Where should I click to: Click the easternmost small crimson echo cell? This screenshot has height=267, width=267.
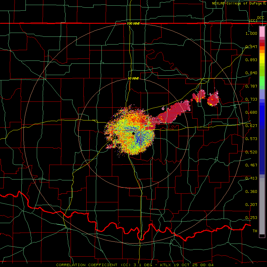point(213,100)
